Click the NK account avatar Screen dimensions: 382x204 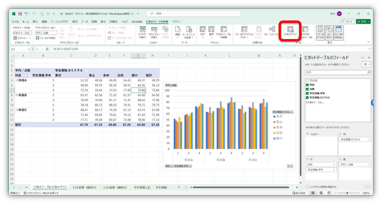[x=339, y=14]
